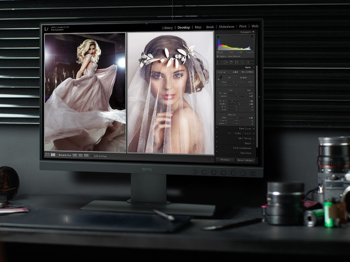Select the Radial Filter tool
Screen dimensions: 350x262
(x=242, y=62)
